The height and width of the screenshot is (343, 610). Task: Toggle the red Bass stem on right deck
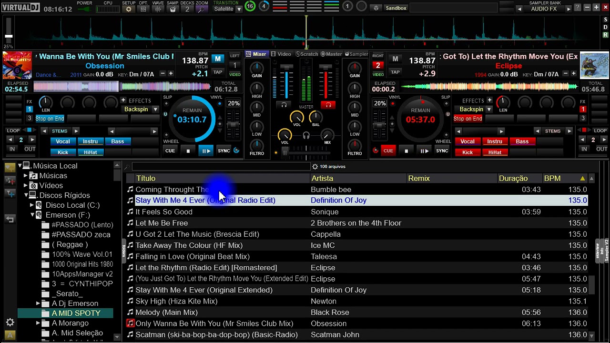click(x=522, y=141)
